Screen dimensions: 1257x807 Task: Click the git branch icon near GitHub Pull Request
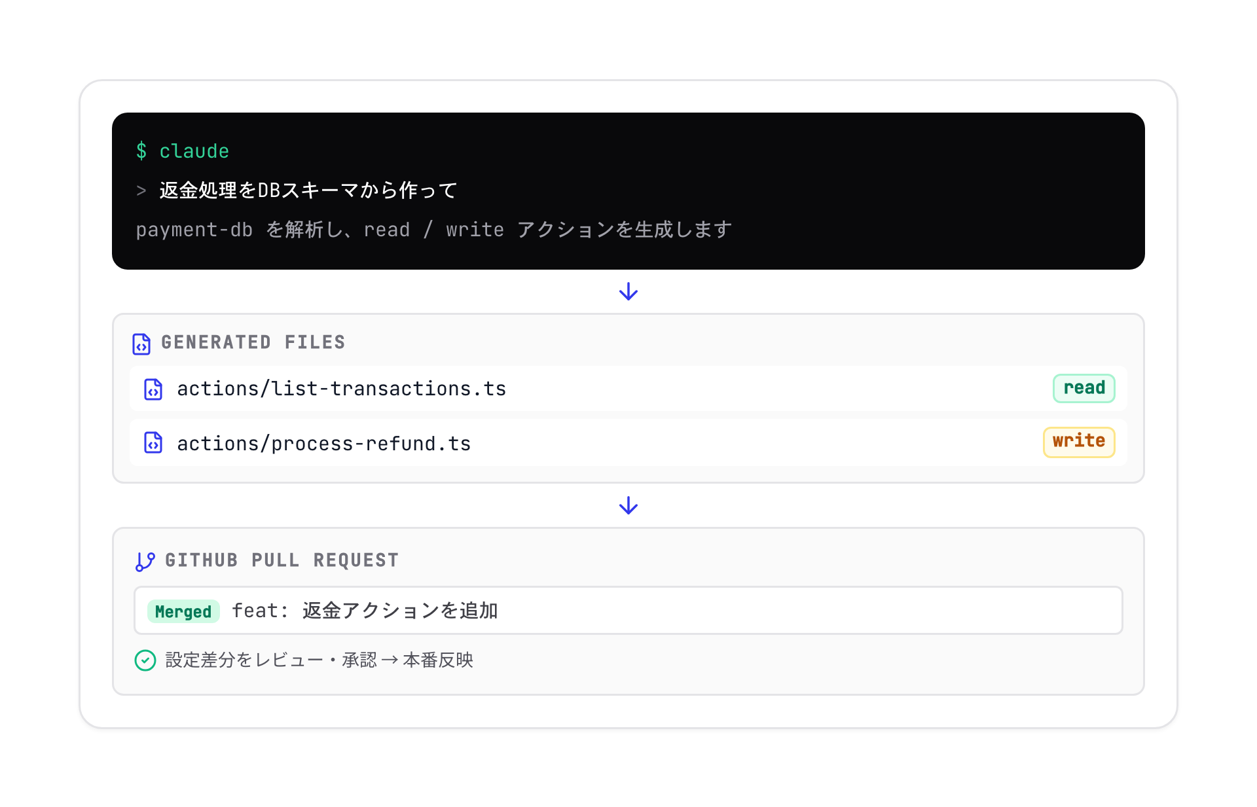point(145,561)
